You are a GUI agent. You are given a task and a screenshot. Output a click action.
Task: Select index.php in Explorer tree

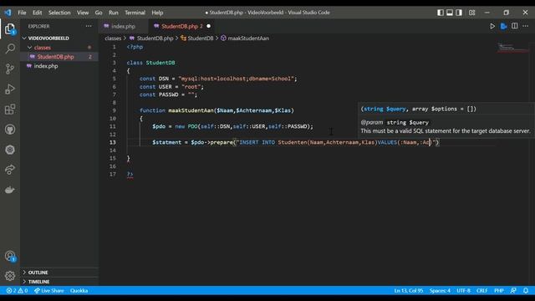tap(46, 66)
